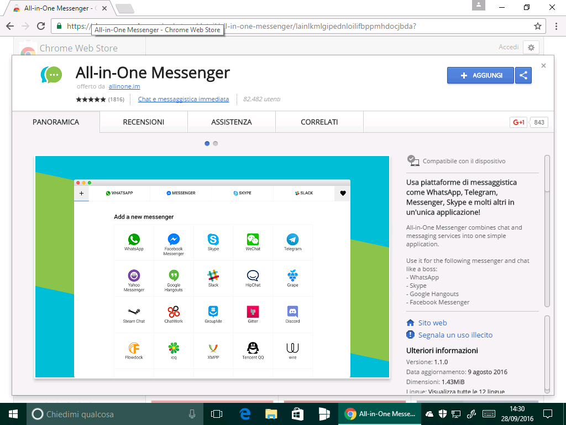This screenshot has width=566, height=425.
Task: Open the RECENSIONI tab
Action: click(x=144, y=122)
